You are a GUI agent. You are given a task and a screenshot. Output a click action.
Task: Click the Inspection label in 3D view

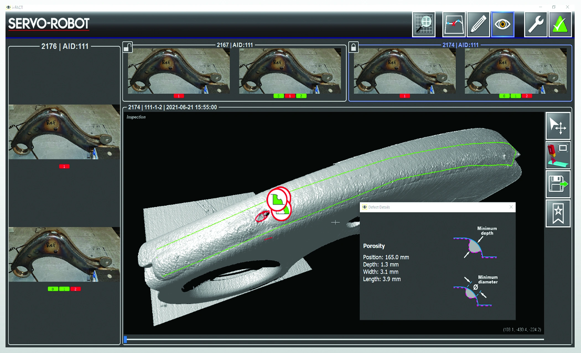tap(136, 117)
